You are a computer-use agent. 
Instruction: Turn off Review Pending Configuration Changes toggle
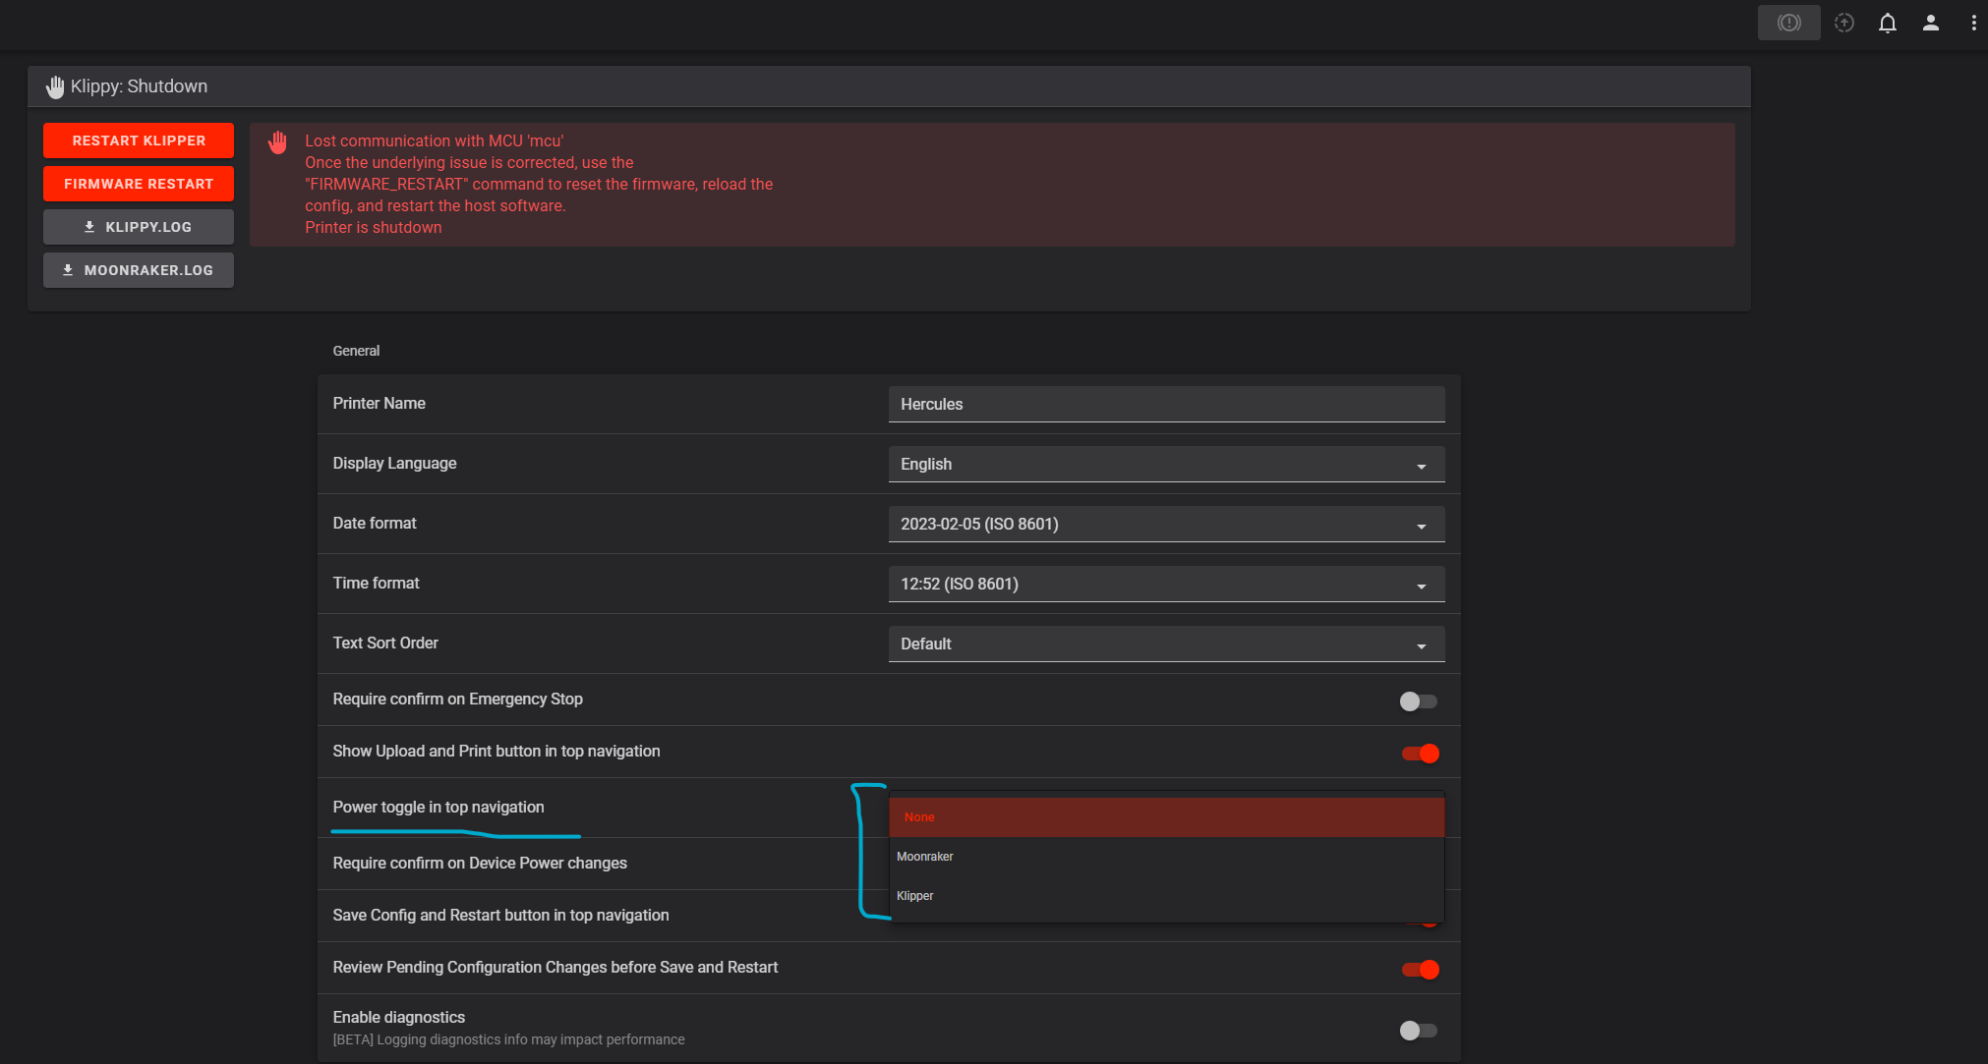click(x=1420, y=970)
